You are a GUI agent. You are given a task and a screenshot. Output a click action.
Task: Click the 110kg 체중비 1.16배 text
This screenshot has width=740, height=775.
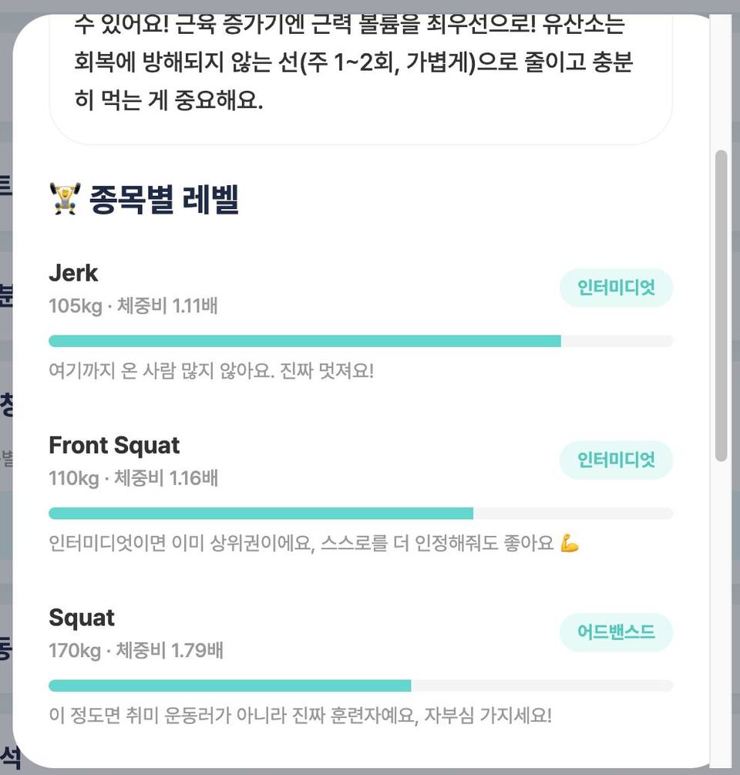pyautogui.click(x=133, y=478)
